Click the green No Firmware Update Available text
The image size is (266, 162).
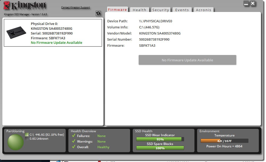click(x=56, y=42)
